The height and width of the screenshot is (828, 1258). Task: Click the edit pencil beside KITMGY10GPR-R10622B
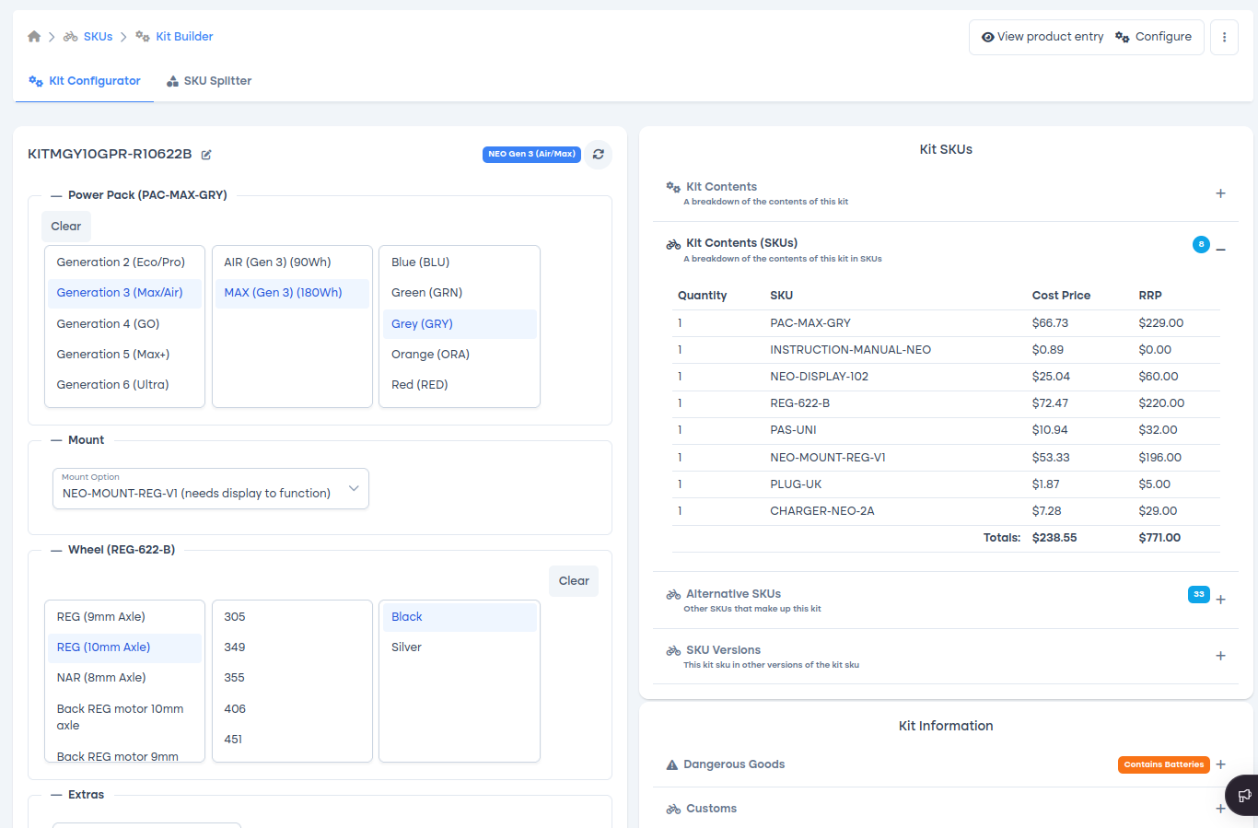tap(206, 155)
